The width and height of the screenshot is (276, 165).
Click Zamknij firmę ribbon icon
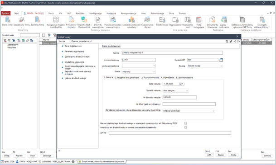[x=37, y=21]
